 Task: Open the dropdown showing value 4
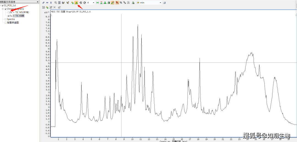[94, 2]
